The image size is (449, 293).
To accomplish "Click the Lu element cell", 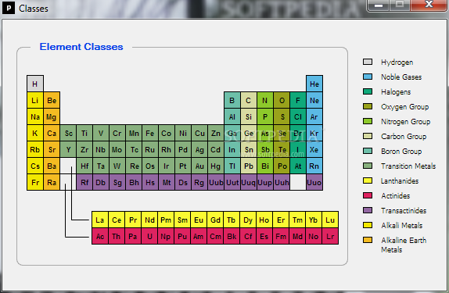I will point(330,220).
